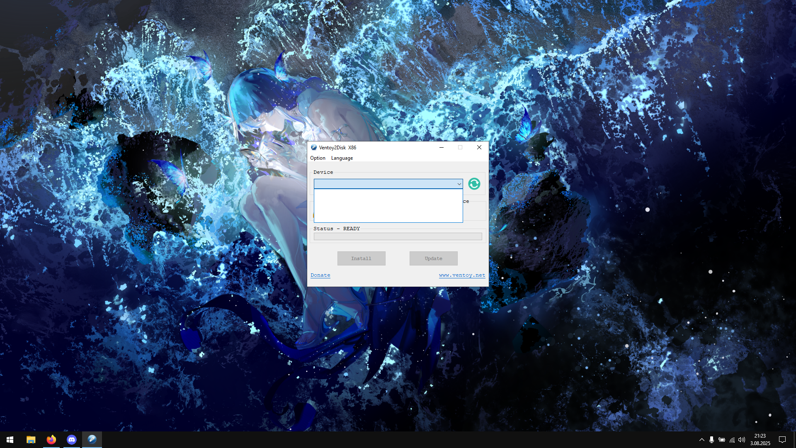Click the Ventoy2Disk title bar icon

(314, 148)
